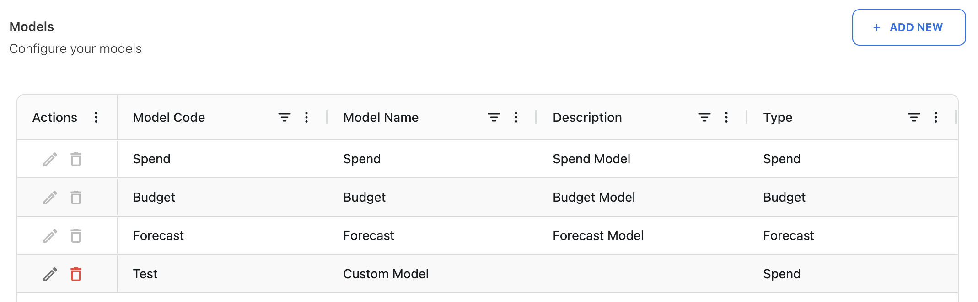978x302 pixels.
Task: Click the trash icon on the Budget row
Action: (76, 197)
